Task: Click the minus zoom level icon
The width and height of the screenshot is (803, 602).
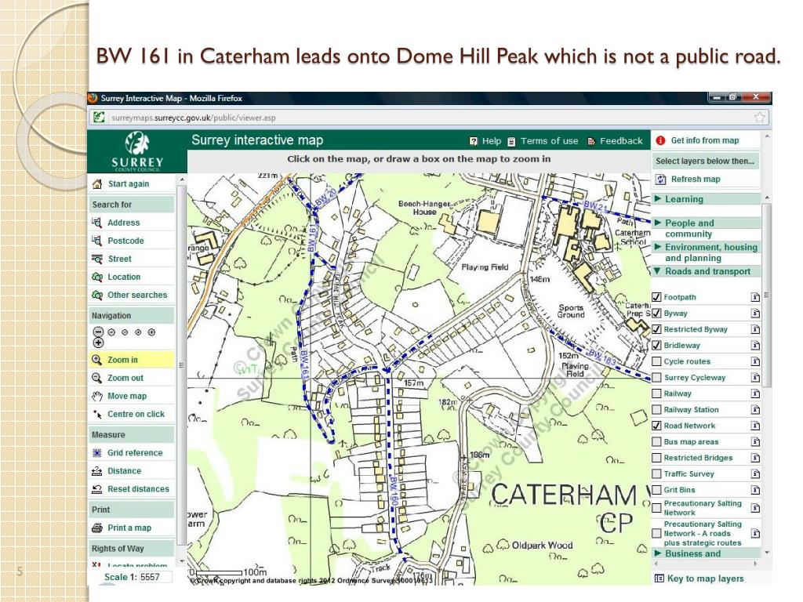Action: 99,332
